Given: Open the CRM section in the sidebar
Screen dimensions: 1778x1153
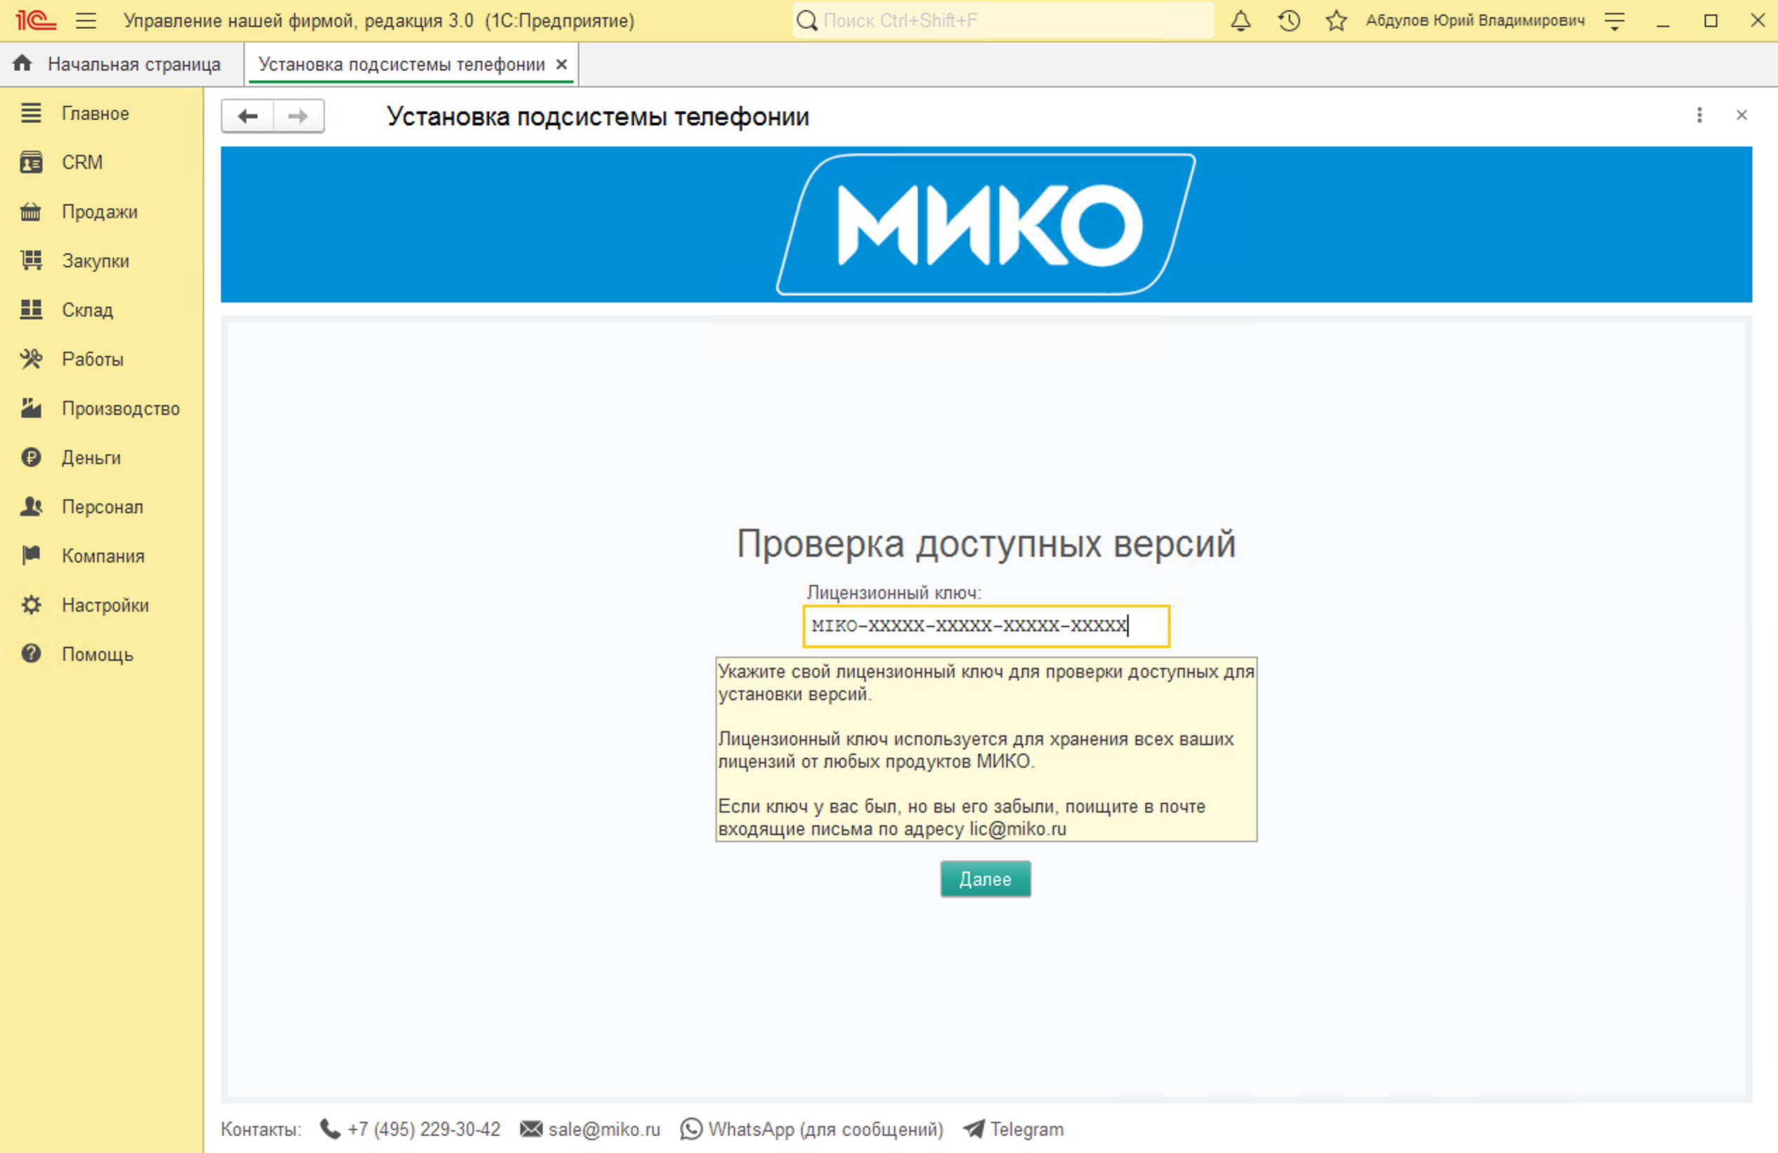Looking at the screenshot, I should click(82, 162).
